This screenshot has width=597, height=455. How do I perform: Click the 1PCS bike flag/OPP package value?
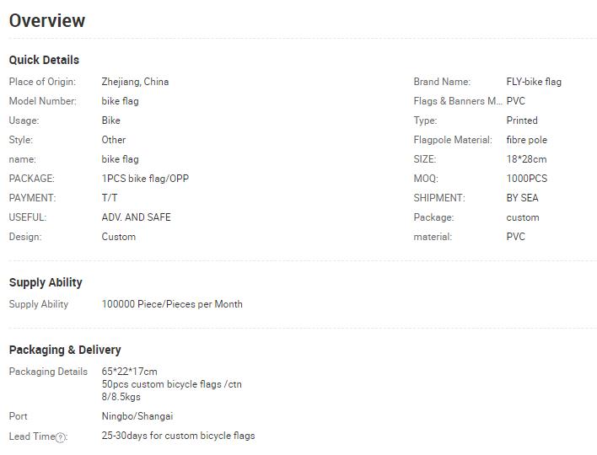tap(145, 179)
